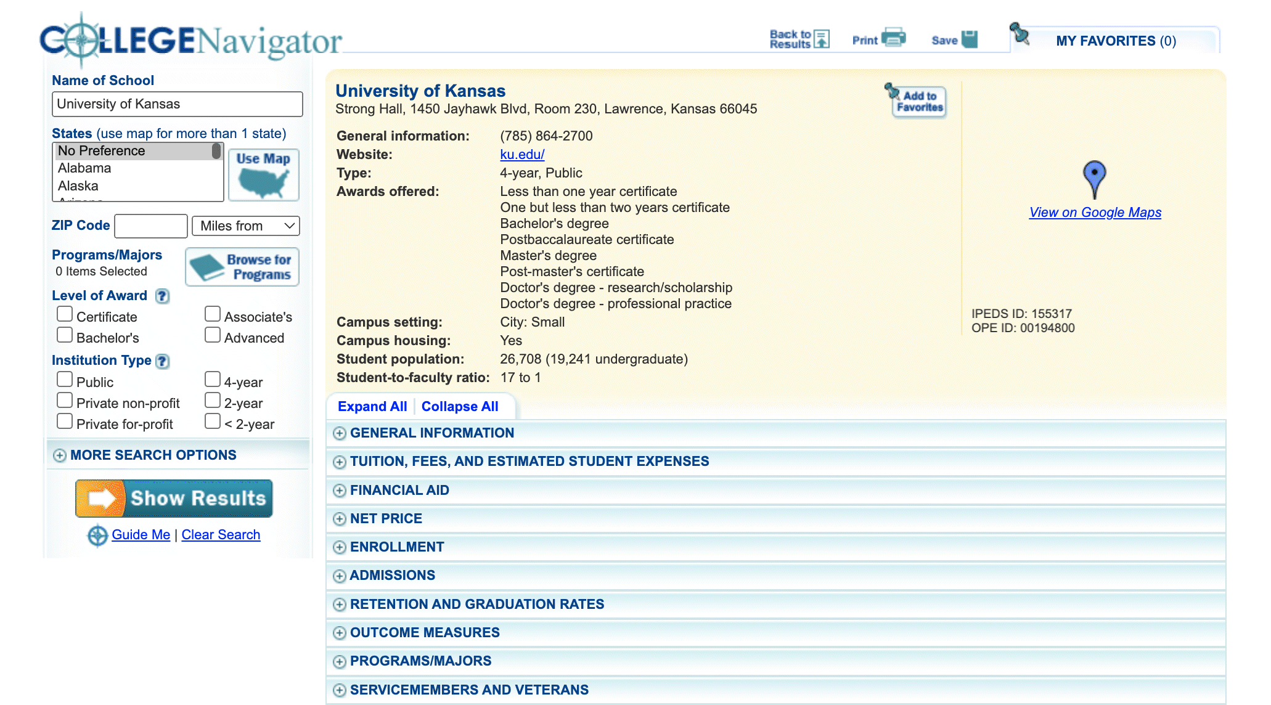This screenshot has height=705, width=1271.
Task: Click Collapse All
Action: pos(460,407)
